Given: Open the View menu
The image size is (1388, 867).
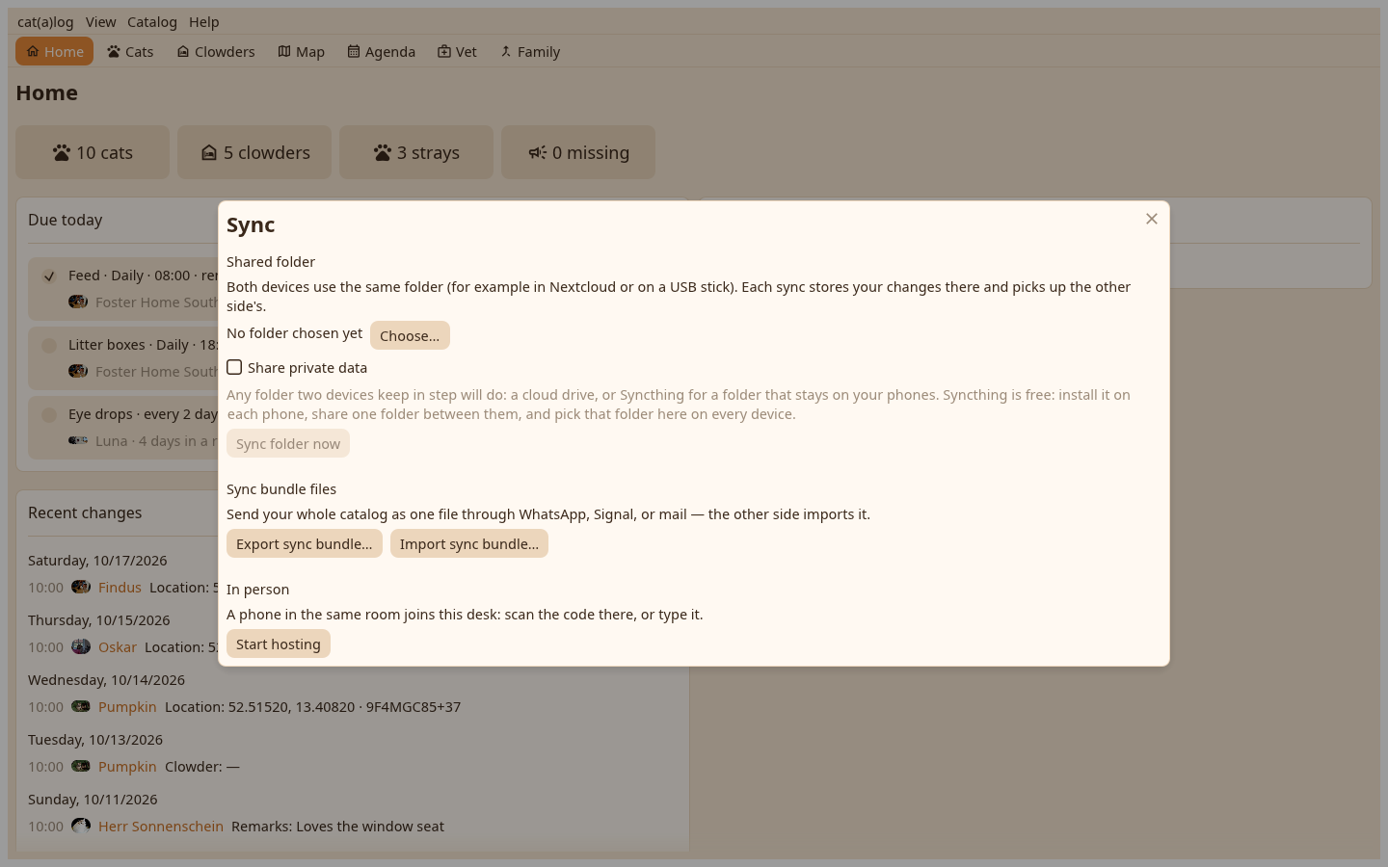Looking at the screenshot, I should point(100,21).
